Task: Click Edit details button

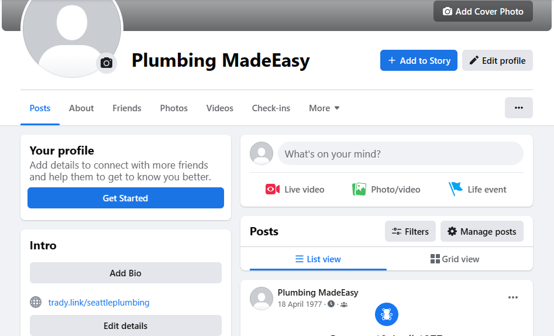Action: tap(125, 325)
